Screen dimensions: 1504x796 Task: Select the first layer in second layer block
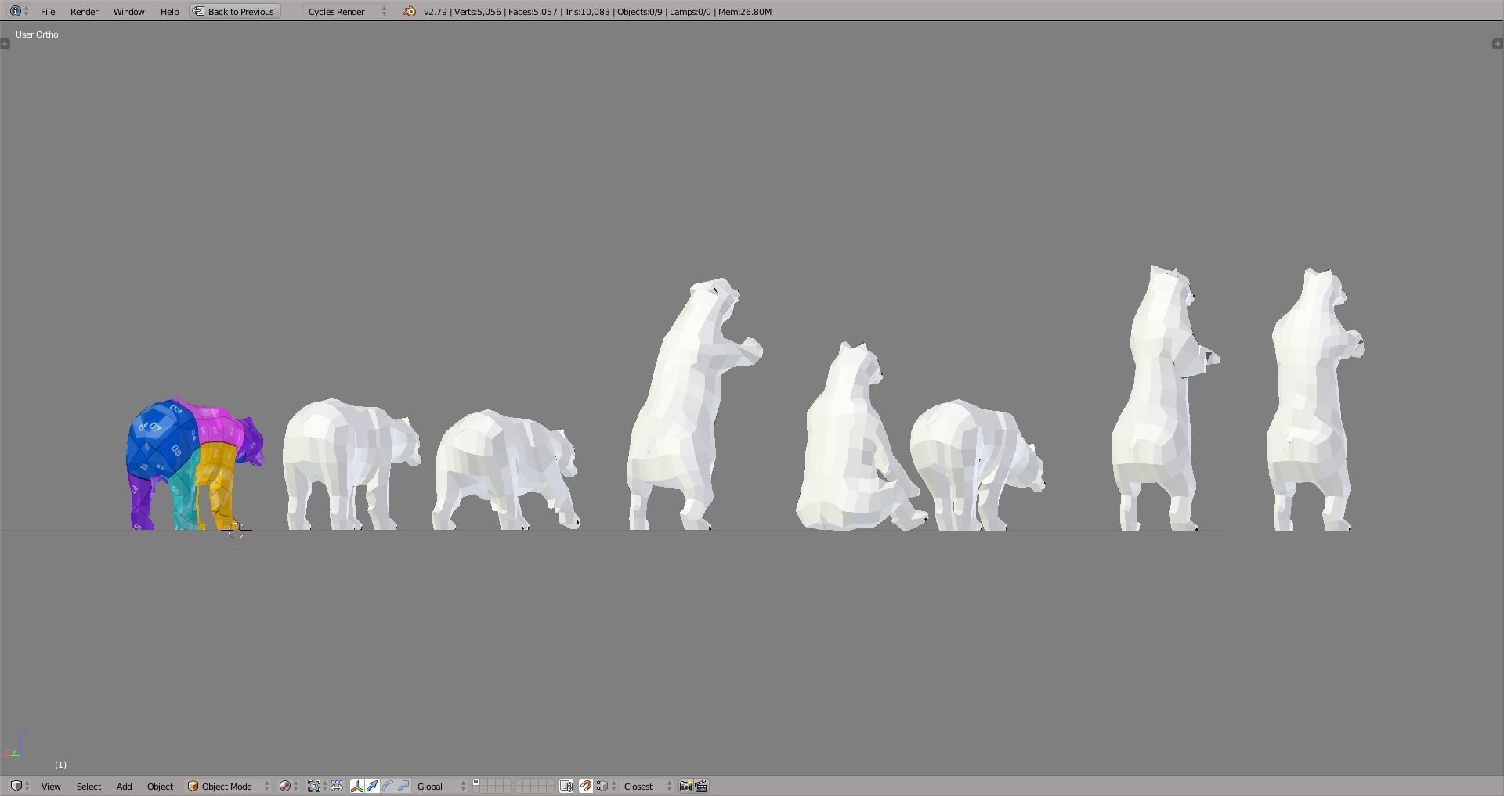coord(519,782)
